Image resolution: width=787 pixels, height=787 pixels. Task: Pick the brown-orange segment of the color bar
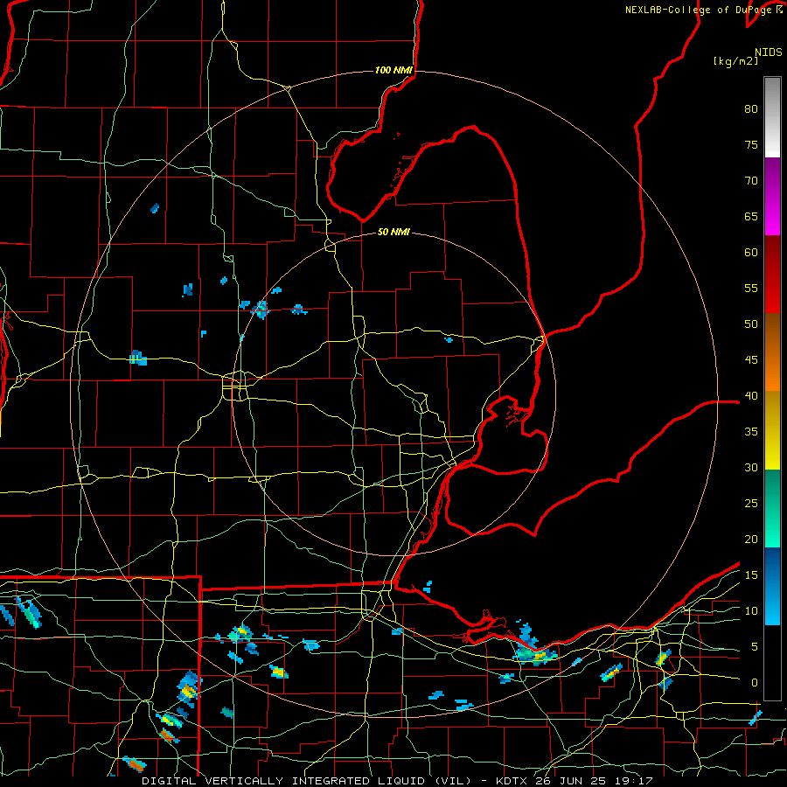772,352
